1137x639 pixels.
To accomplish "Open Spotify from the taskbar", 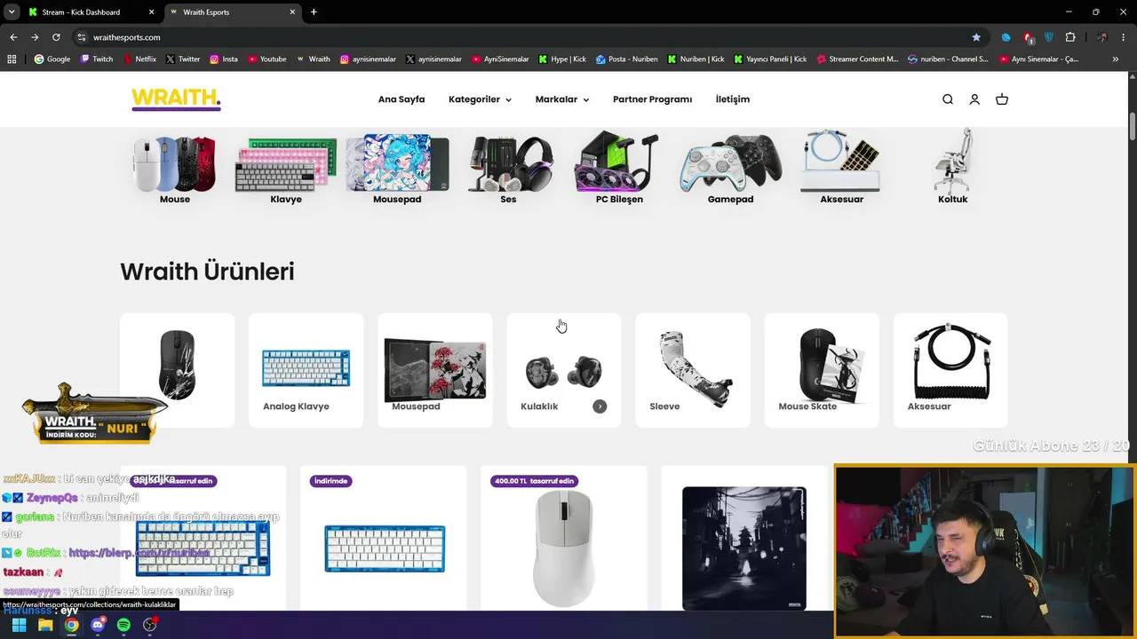I will point(123,625).
